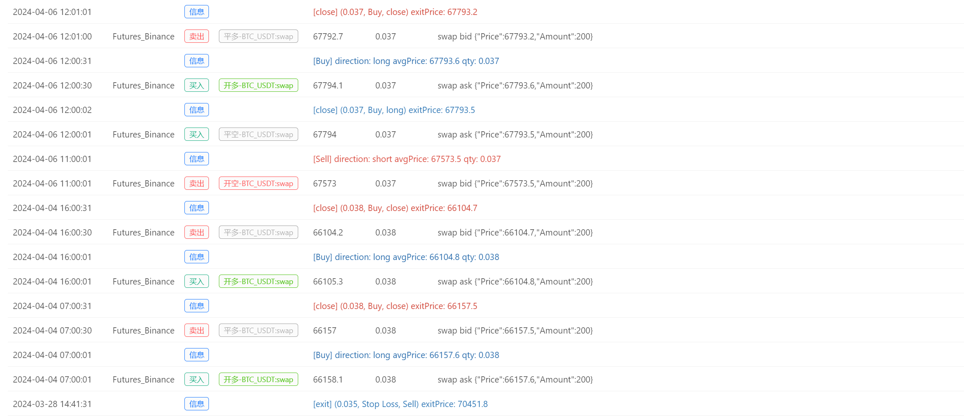Click the green 买入 tag at 12:00:30
The image size is (964, 417).
[196, 85]
